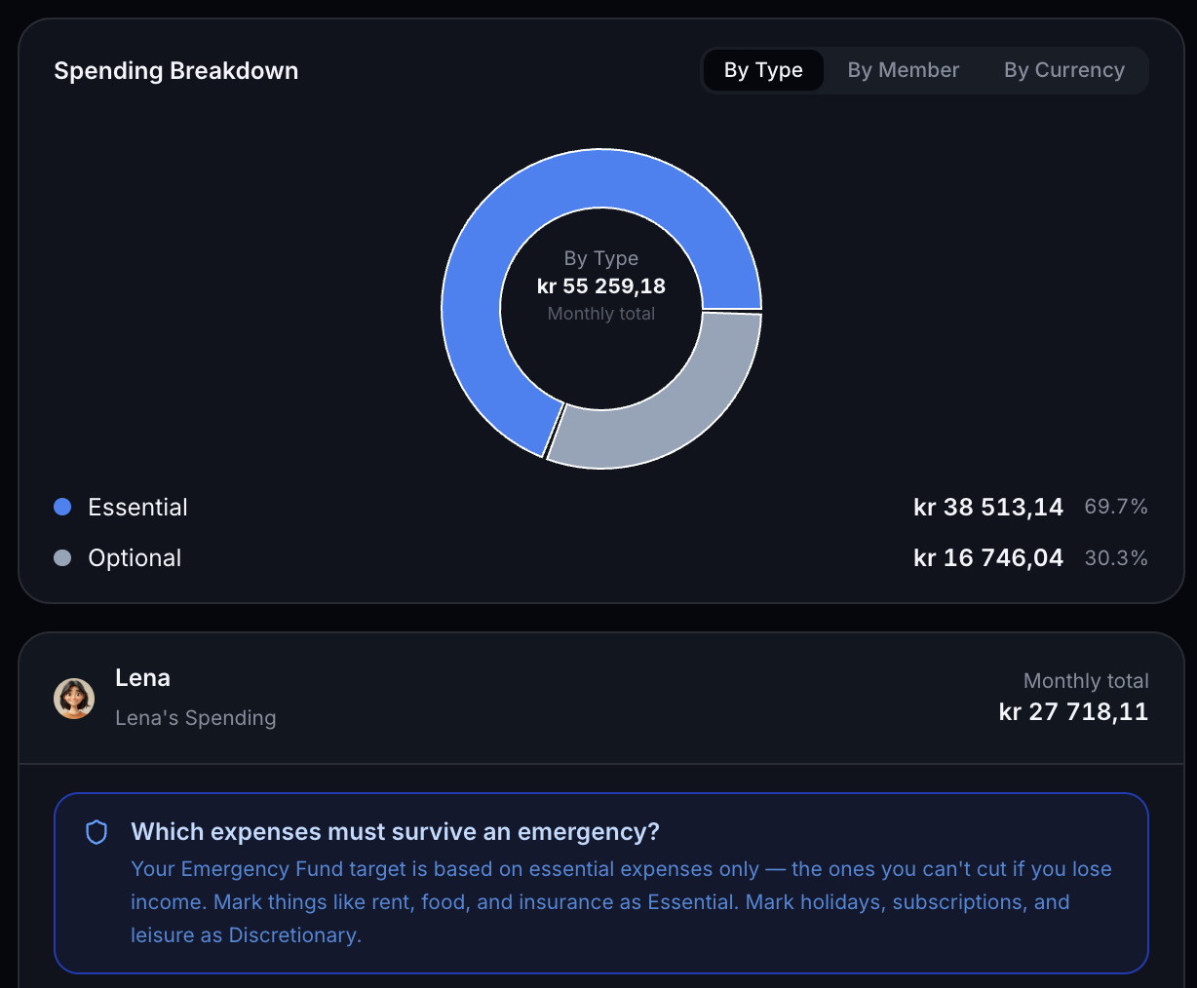Click the shield icon in emergency notice
This screenshot has width=1197, height=988.
(97, 832)
